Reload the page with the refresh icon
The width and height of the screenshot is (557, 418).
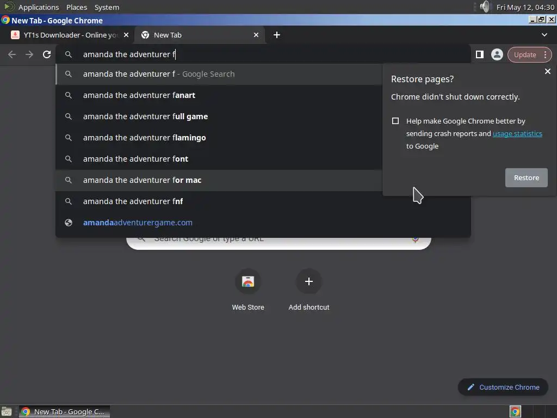click(47, 54)
